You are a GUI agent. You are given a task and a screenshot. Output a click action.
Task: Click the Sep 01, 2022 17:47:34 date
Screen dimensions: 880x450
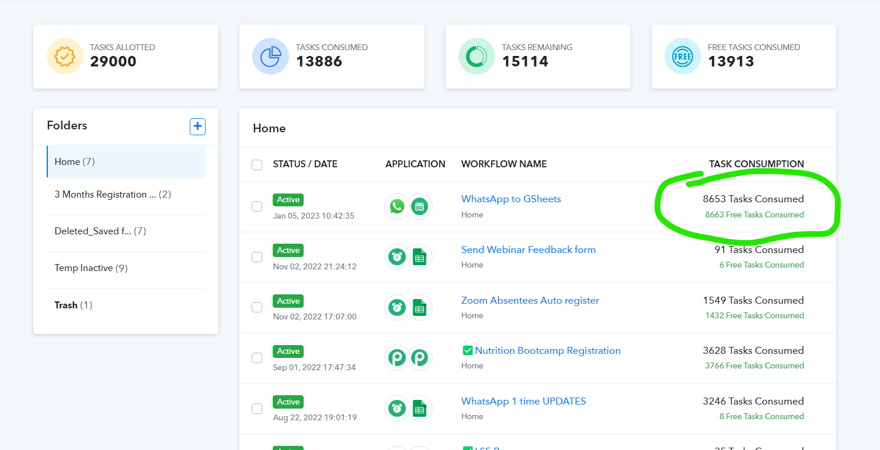pyautogui.click(x=314, y=367)
